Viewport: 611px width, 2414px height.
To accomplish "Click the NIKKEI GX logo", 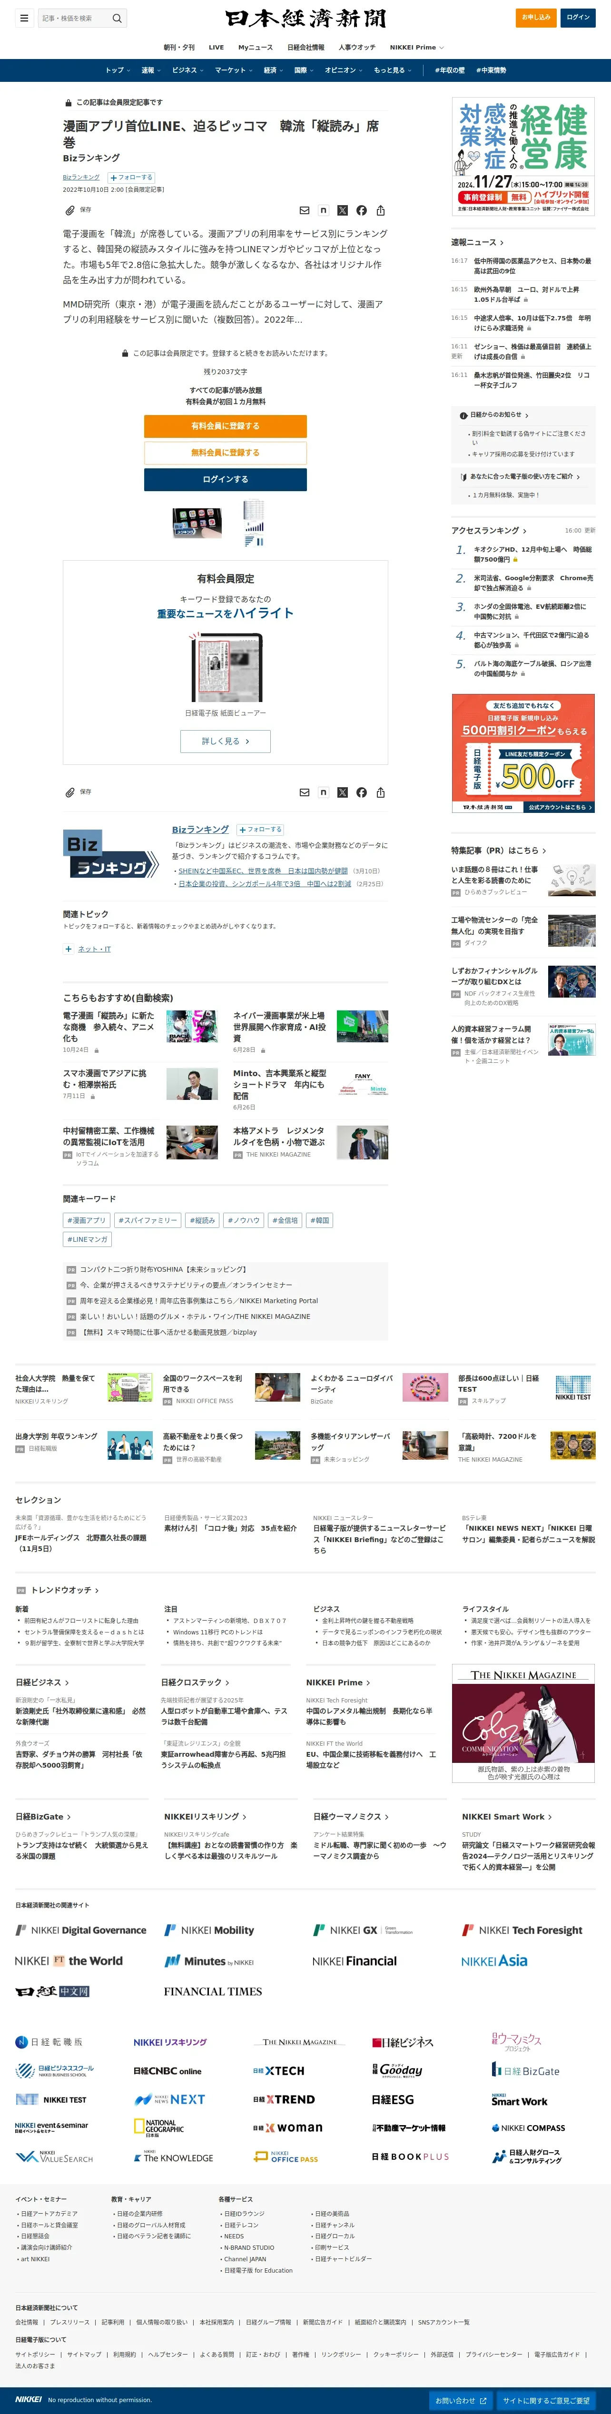I will click(363, 1929).
